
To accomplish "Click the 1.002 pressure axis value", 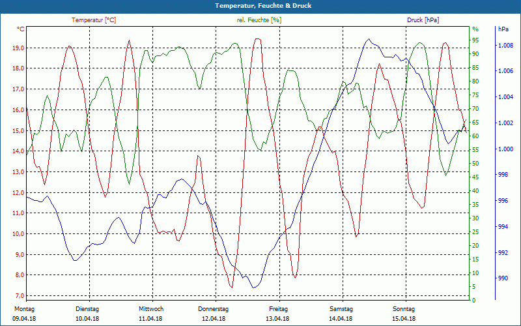I will [506, 123].
